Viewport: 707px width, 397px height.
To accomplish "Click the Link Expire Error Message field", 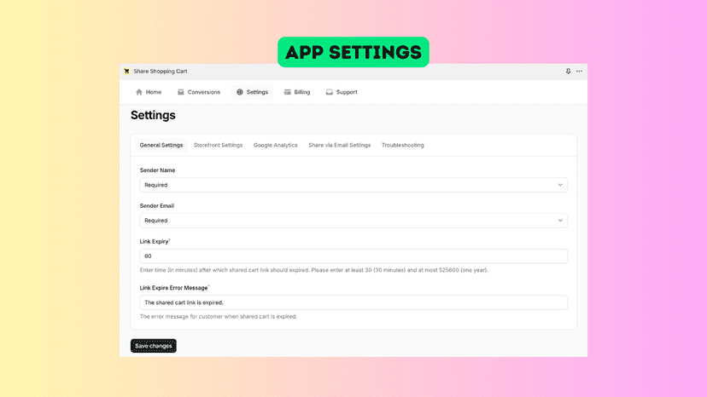I will pos(353,302).
